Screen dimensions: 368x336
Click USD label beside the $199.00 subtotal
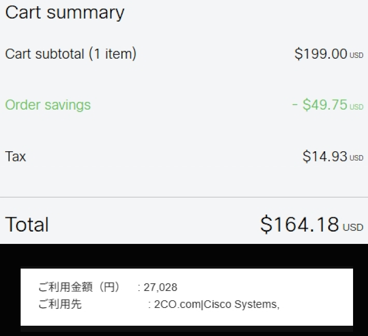tap(357, 55)
